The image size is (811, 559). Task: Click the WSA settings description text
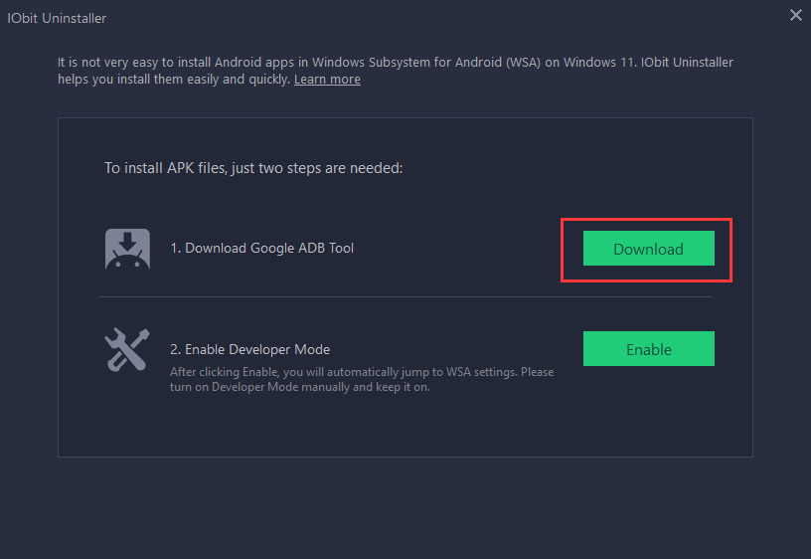(362, 379)
